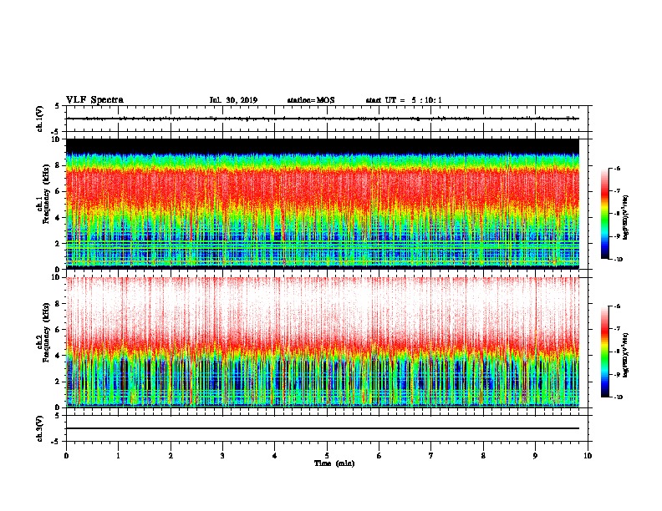Click the ch.3 flat voltage trace
The image size is (662, 511).
pos(323,428)
